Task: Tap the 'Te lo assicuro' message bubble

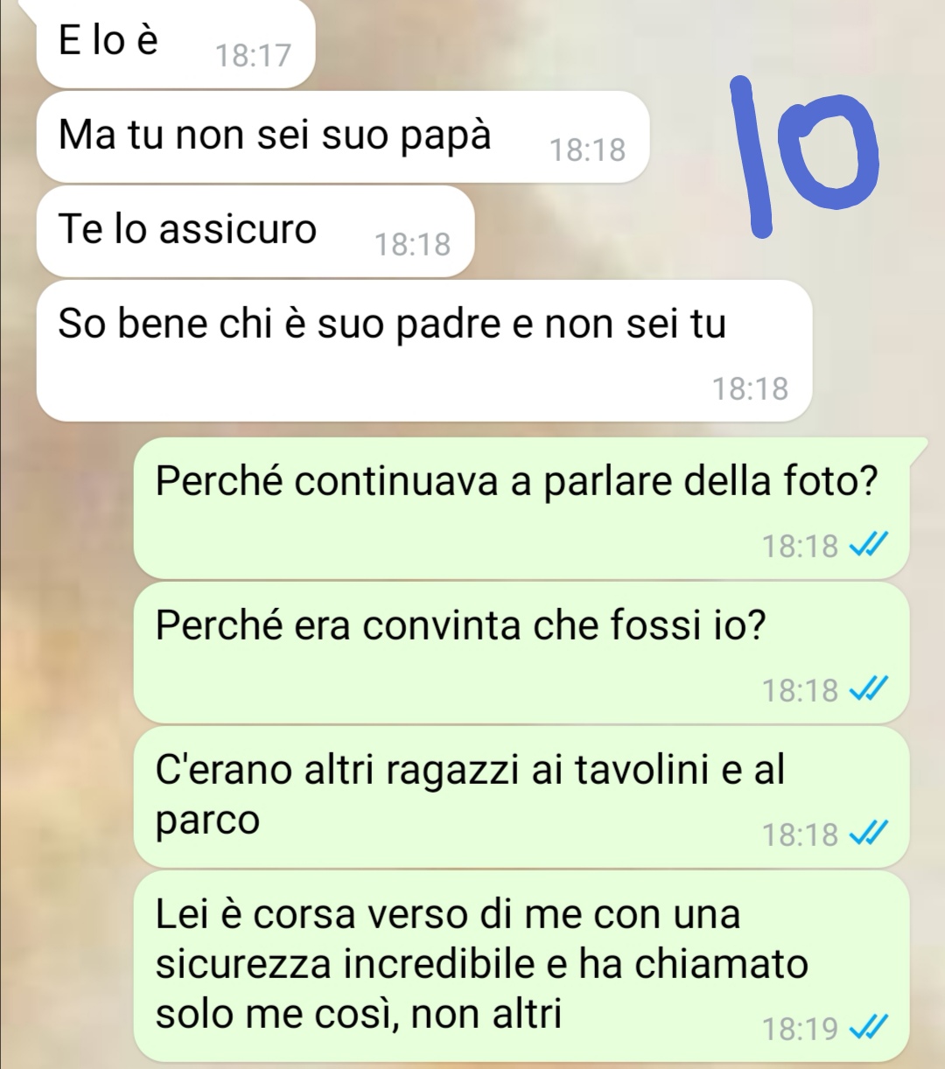Action: (255, 232)
